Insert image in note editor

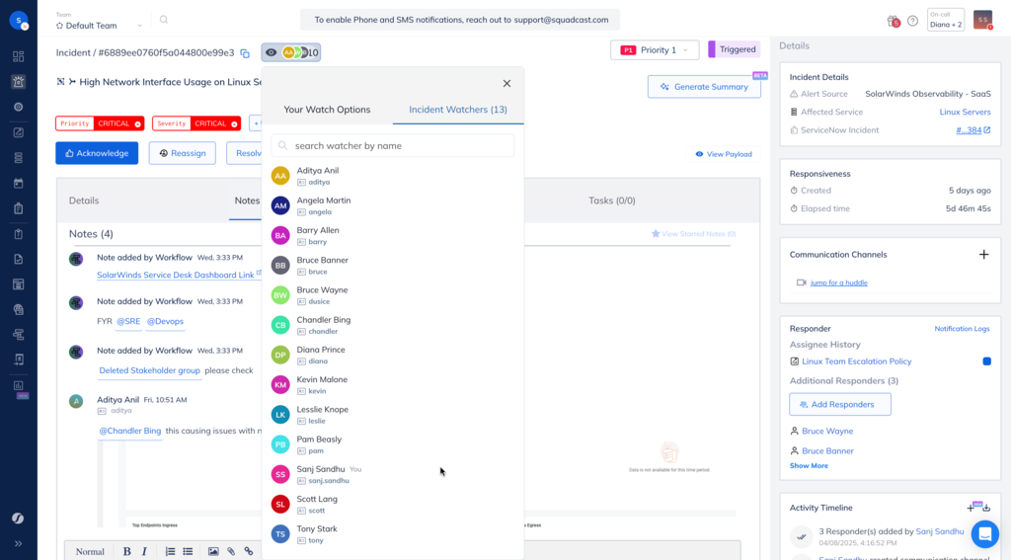(213, 552)
